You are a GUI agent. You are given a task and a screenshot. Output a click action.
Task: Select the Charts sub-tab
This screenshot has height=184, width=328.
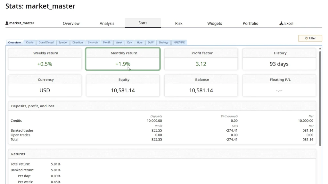click(30, 42)
